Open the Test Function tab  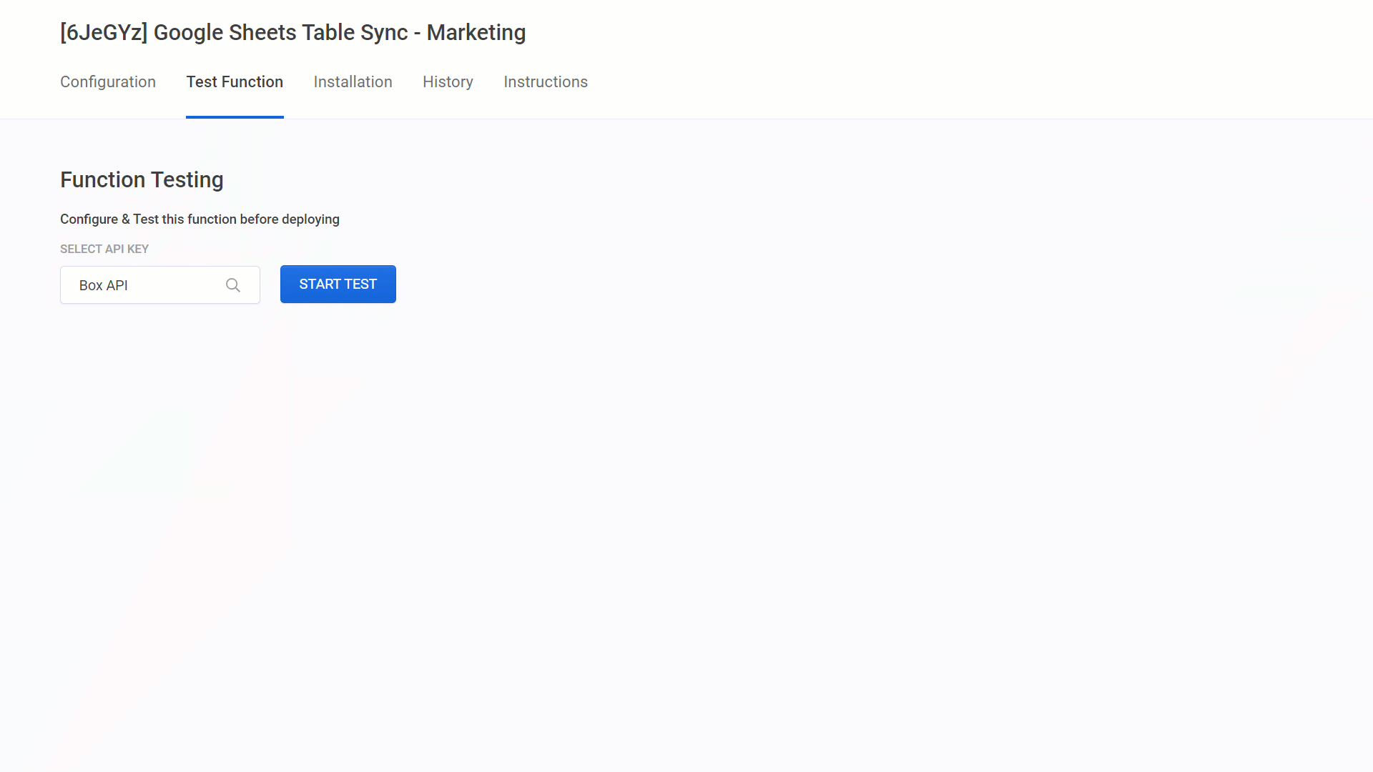[235, 81]
